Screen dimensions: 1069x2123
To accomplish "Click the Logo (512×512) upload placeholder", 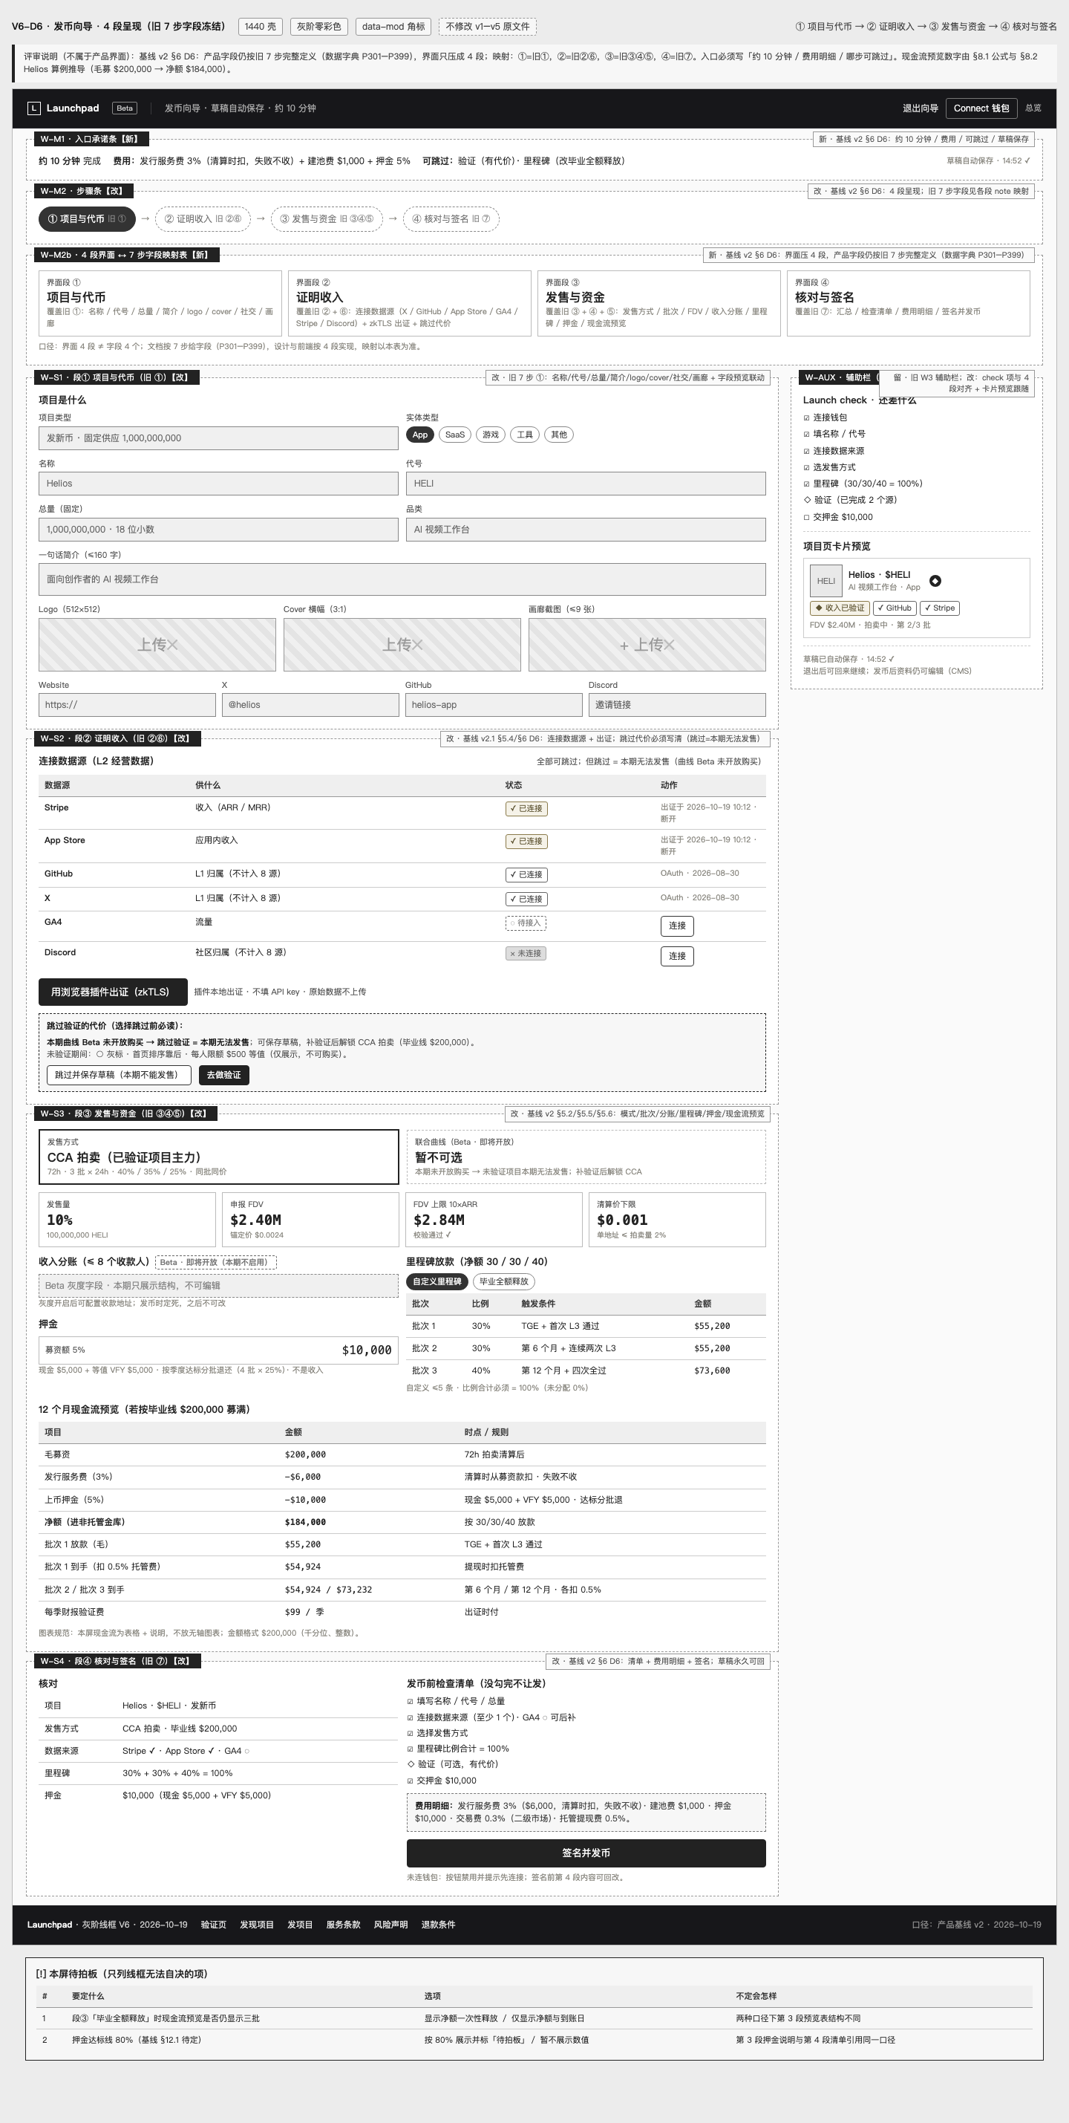I will click(157, 645).
